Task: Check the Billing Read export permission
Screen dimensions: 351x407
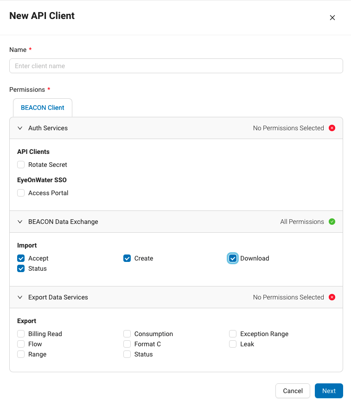Action: (x=20, y=334)
